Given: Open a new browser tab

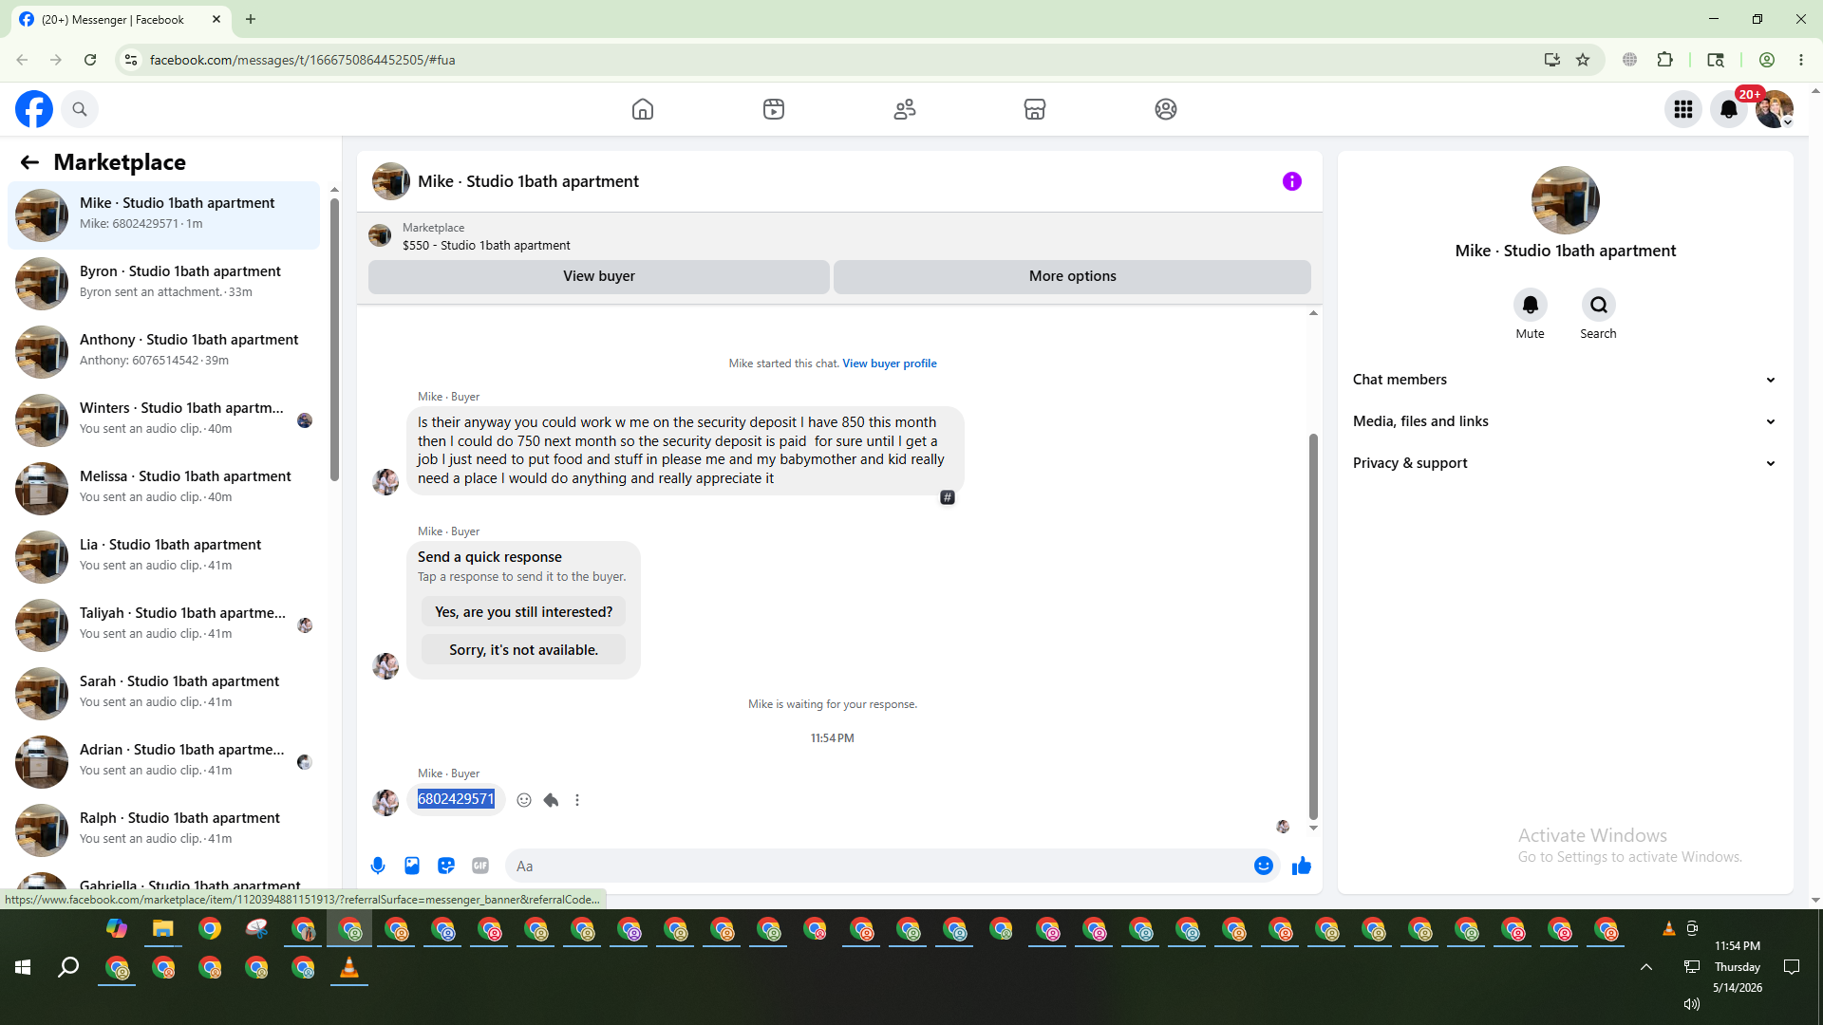Looking at the screenshot, I should pyautogui.click(x=251, y=19).
